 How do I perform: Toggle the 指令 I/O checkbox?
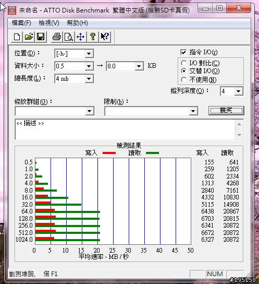(x=183, y=52)
